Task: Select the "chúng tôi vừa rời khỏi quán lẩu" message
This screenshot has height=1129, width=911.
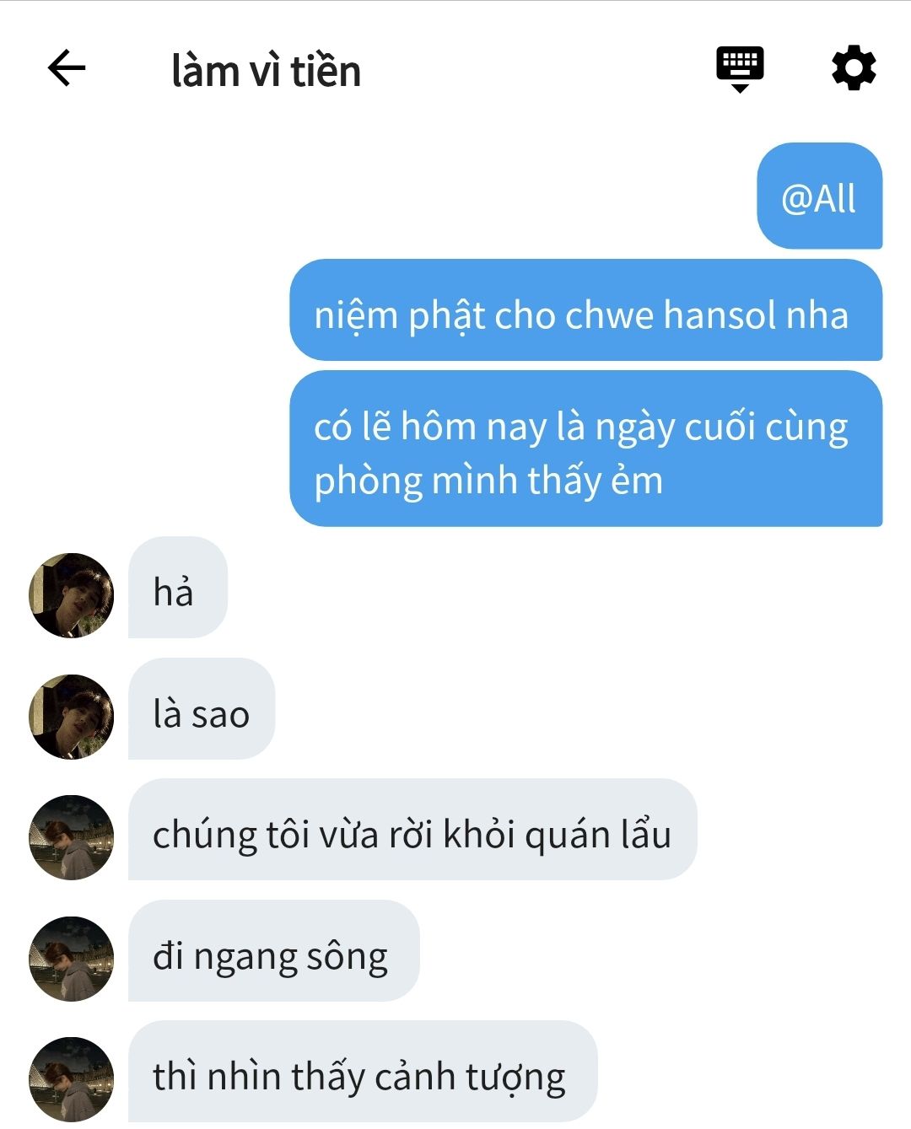Action: (x=412, y=830)
